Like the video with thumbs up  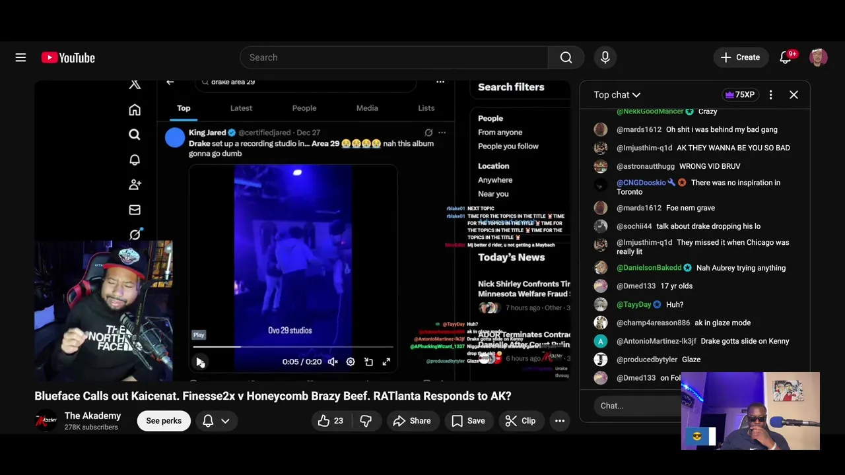331,421
